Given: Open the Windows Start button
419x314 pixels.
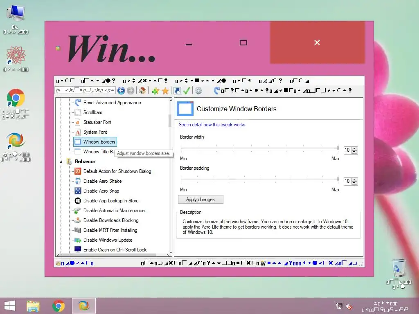Looking at the screenshot, I should click(x=10, y=306).
